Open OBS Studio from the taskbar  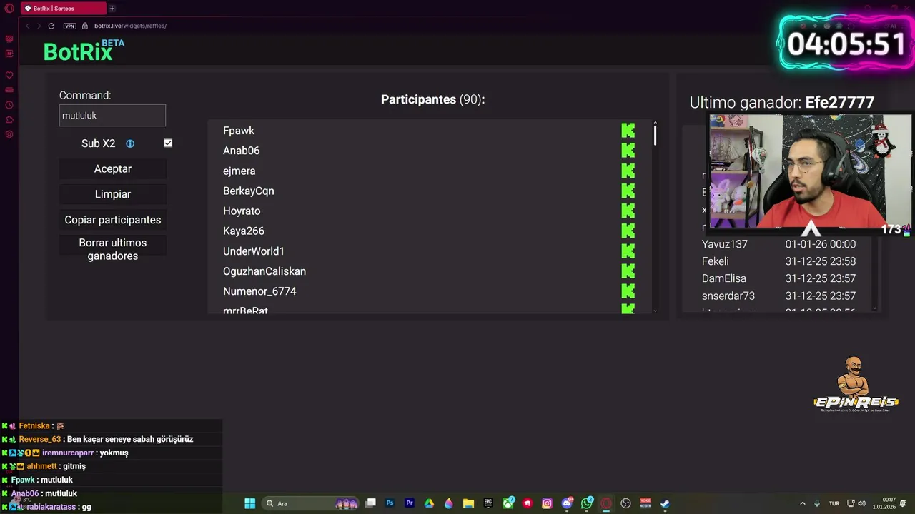tap(625, 503)
